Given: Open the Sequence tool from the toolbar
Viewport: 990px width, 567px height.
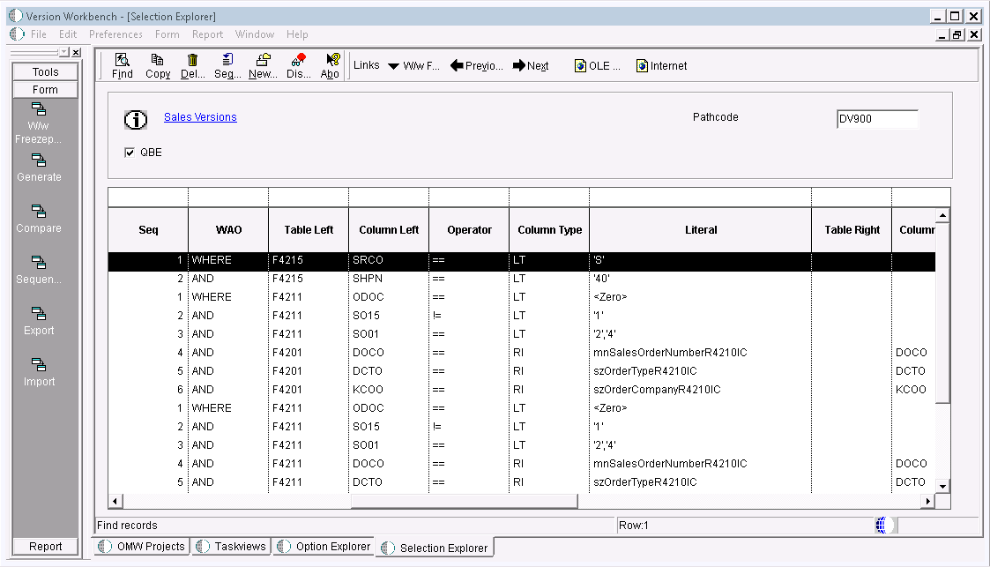Looking at the screenshot, I should point(227,65).
